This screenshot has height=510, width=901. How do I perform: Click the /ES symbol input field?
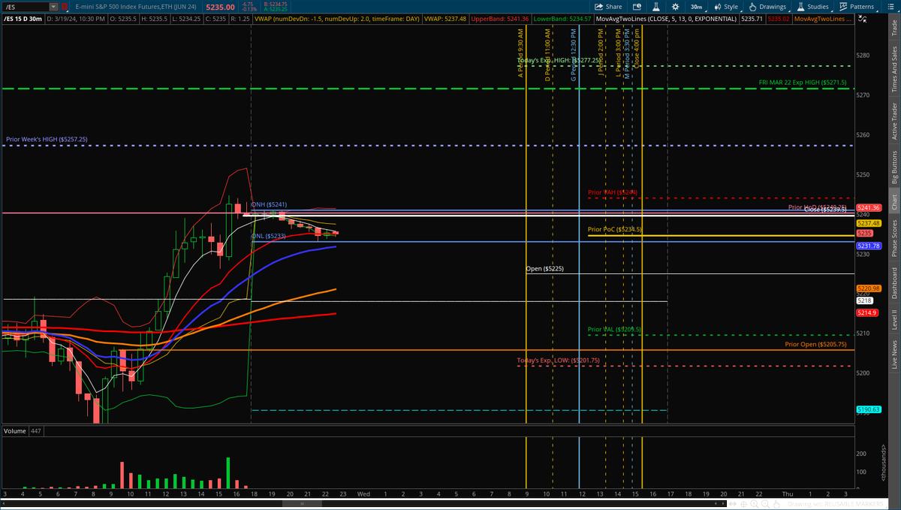[25, 7]
